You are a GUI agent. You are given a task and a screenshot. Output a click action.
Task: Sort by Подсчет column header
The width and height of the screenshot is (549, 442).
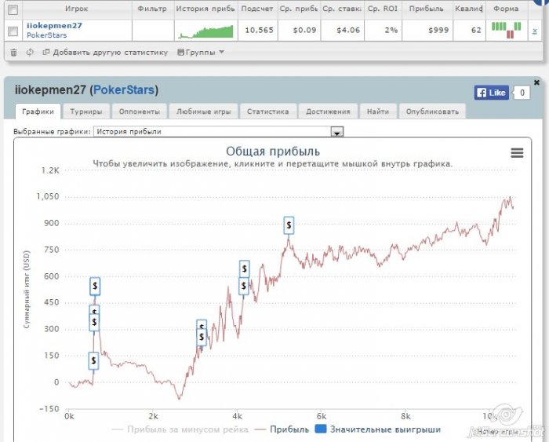click(x=257, y=9)
